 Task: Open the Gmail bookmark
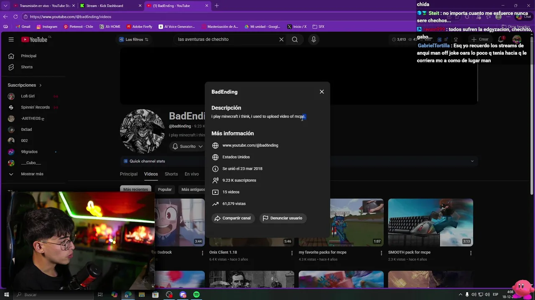(x=23, y=27)
